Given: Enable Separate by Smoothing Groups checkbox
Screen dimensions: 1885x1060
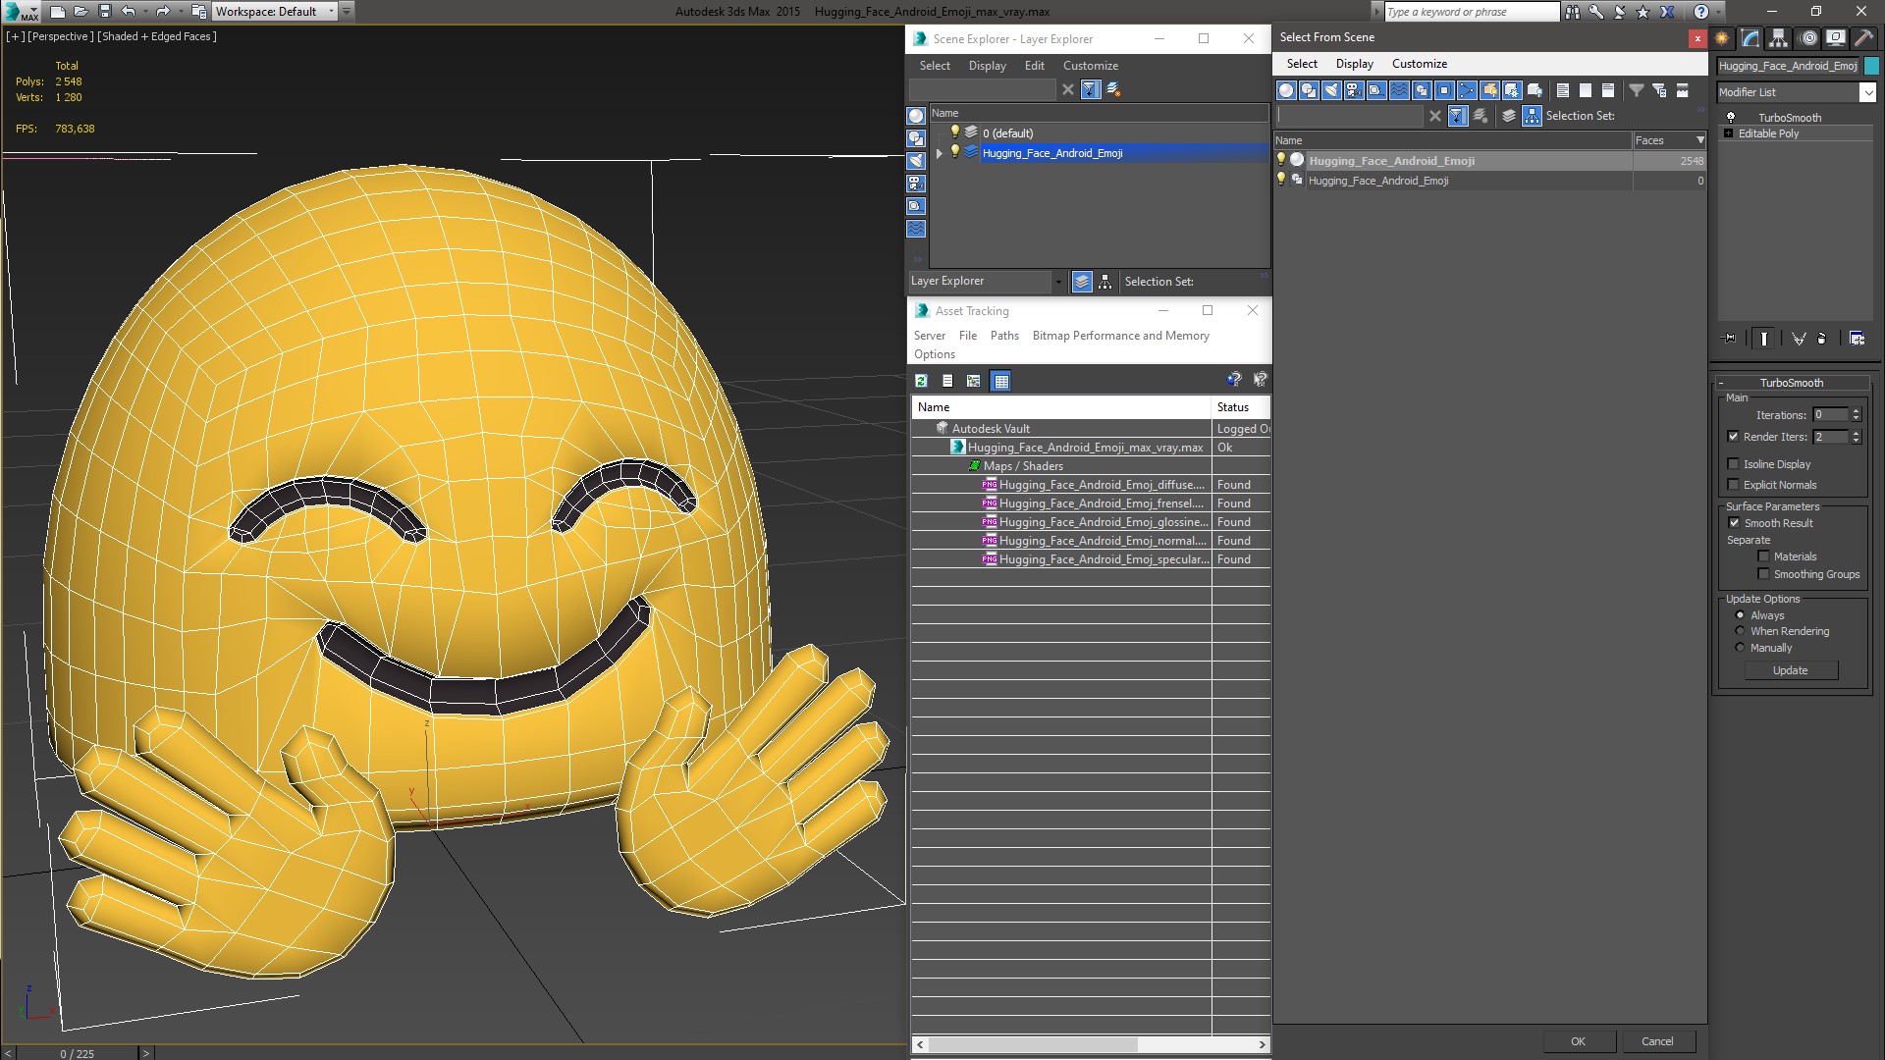Looking at the screenshot, I should tap(1763, 574).
